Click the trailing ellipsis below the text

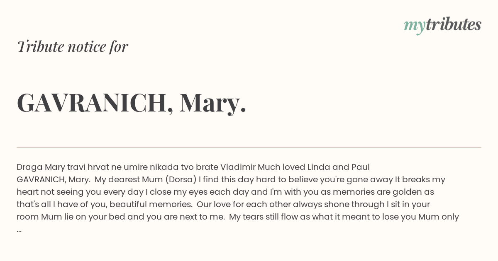click(x=19, y=230)
